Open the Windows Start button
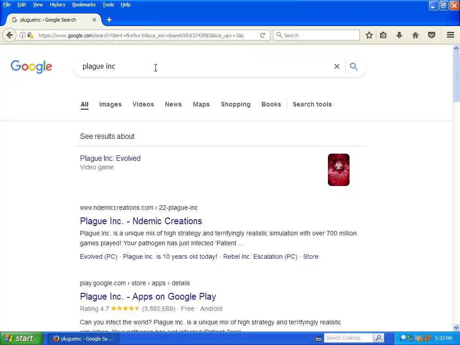Viewport: 460px width, 345px height. [x=21, y=338]
